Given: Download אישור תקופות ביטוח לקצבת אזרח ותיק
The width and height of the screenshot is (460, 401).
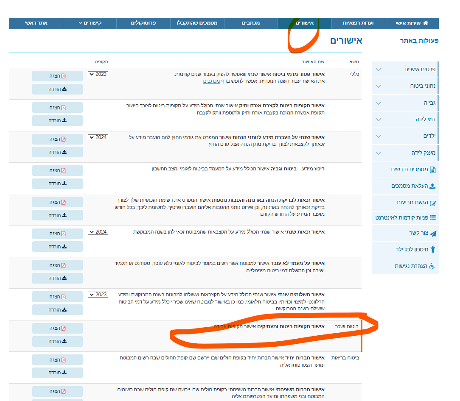Looking at the screenshot, I should point(58,120).
